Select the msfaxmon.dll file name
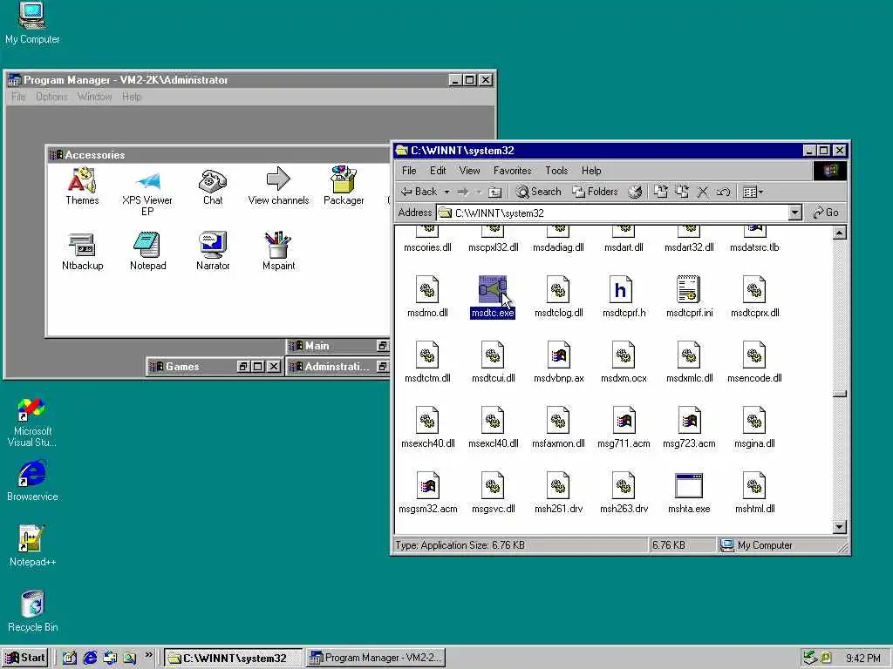 pos(558,443)
